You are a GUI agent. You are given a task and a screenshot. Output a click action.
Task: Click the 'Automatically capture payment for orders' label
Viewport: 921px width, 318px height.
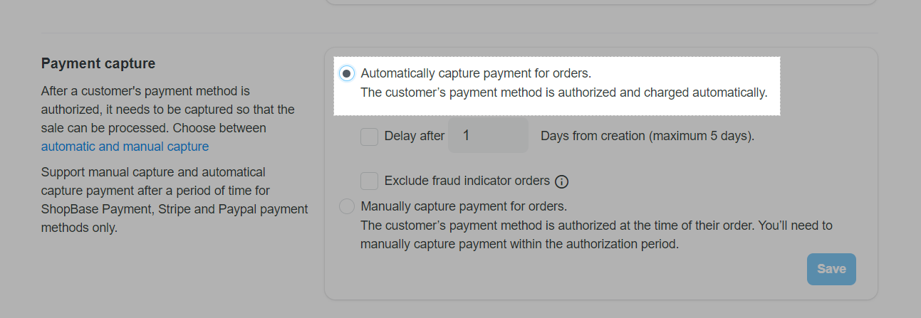[476, 73]
